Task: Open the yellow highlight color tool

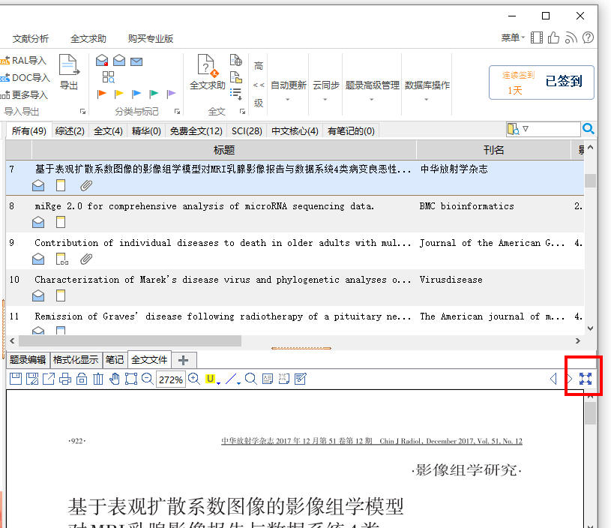Action: tap(212, 379)
